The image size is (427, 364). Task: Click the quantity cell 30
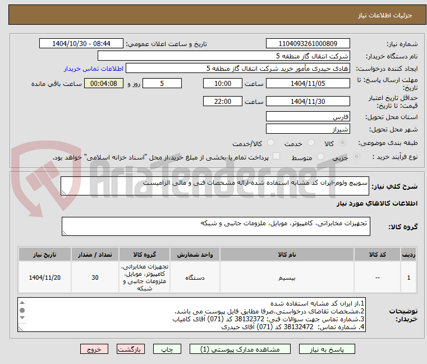click(x=95, y=277)
